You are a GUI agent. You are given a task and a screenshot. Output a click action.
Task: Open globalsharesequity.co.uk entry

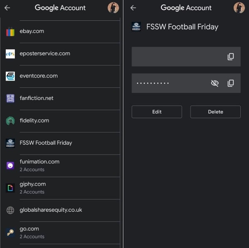pyautogui.click(x=60, y=210)
